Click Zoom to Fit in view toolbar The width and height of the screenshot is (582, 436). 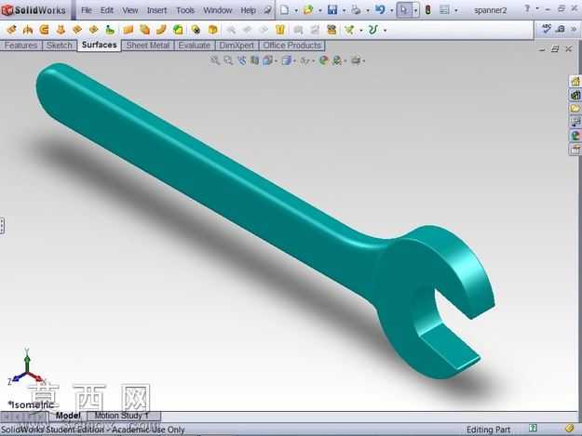click(x=214, y=60)
